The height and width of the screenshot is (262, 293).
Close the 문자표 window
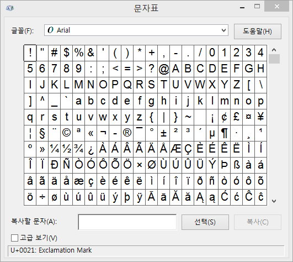277,7
